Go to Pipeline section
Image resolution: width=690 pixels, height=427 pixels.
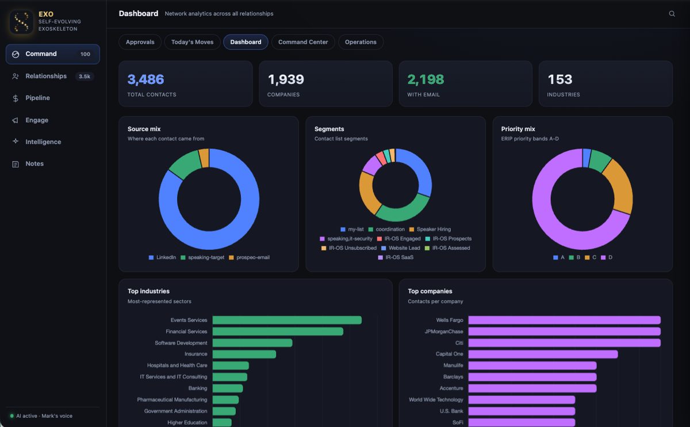53,98
